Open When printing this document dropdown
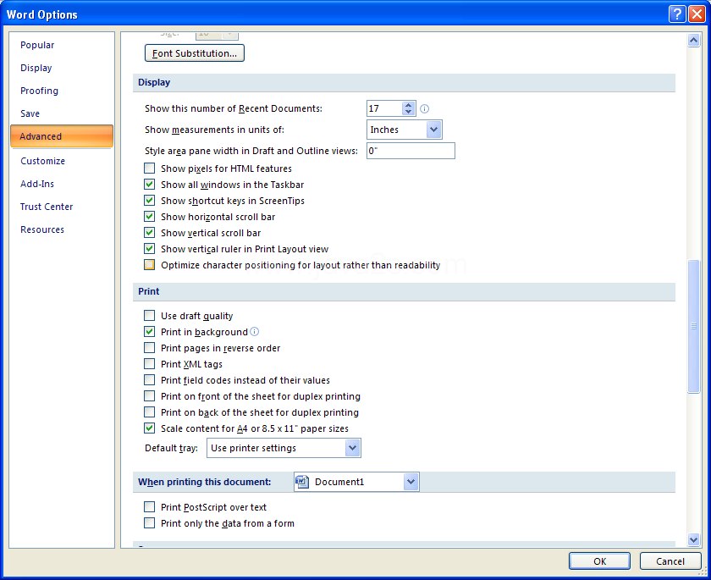Viewport: 711px width, 580px height. [x=356, y=482]
